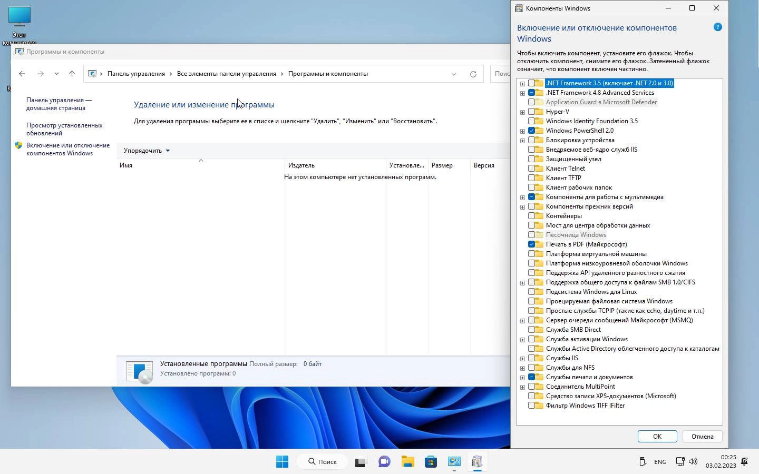Screen dimensions: 759x474
Task: Click Панель управления breadcrumb
Action: [136, 74]
